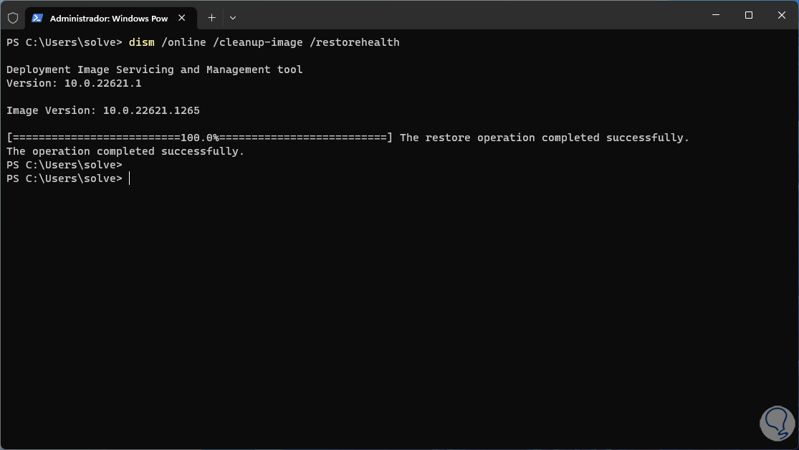The image size is (799, 450).
Task: Expand the new tab profile dropdown
Action: tap(233, 18)
